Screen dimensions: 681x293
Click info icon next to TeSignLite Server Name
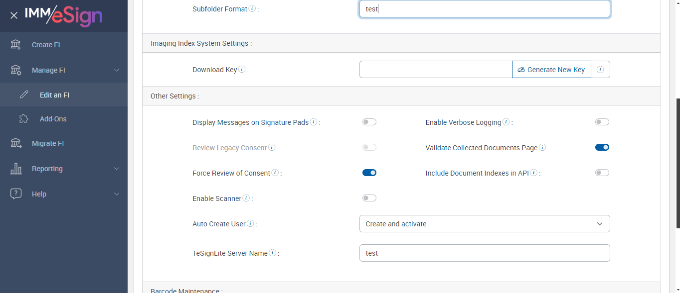[x=273, y=253]
